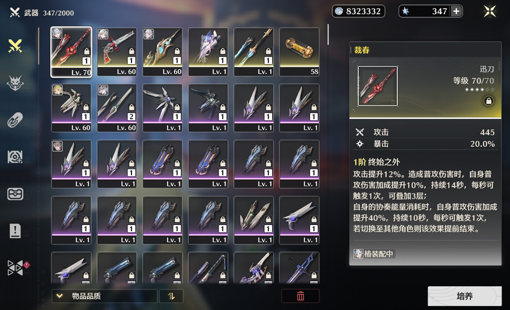Toggle the lock on 裁春 weapon details
Image resolution: width=510 pixels, height=310 pixels.
tap(488, 101)
